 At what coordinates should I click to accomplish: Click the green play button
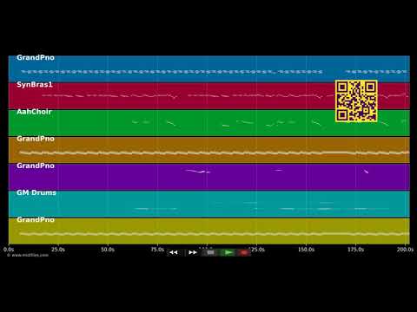pyautogui.click(x=228, y=252)
